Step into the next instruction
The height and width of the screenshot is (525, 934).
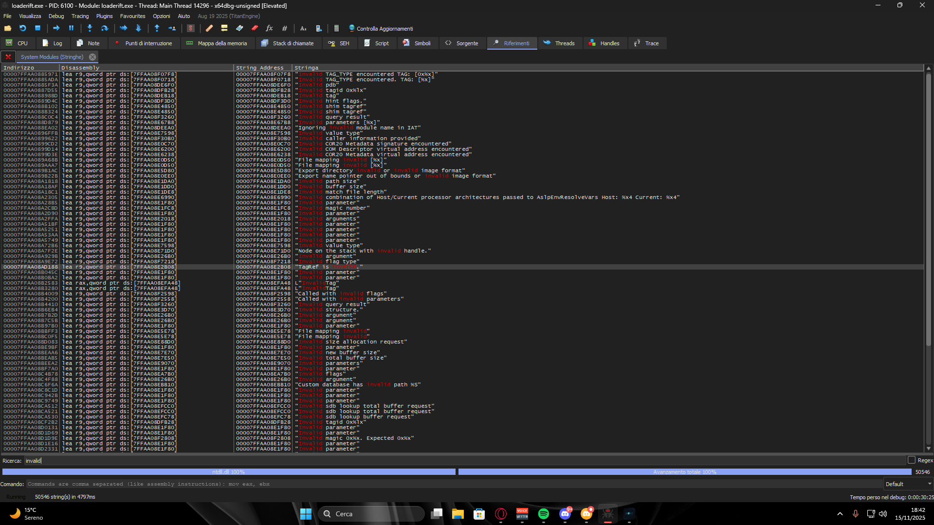point(90,28)
